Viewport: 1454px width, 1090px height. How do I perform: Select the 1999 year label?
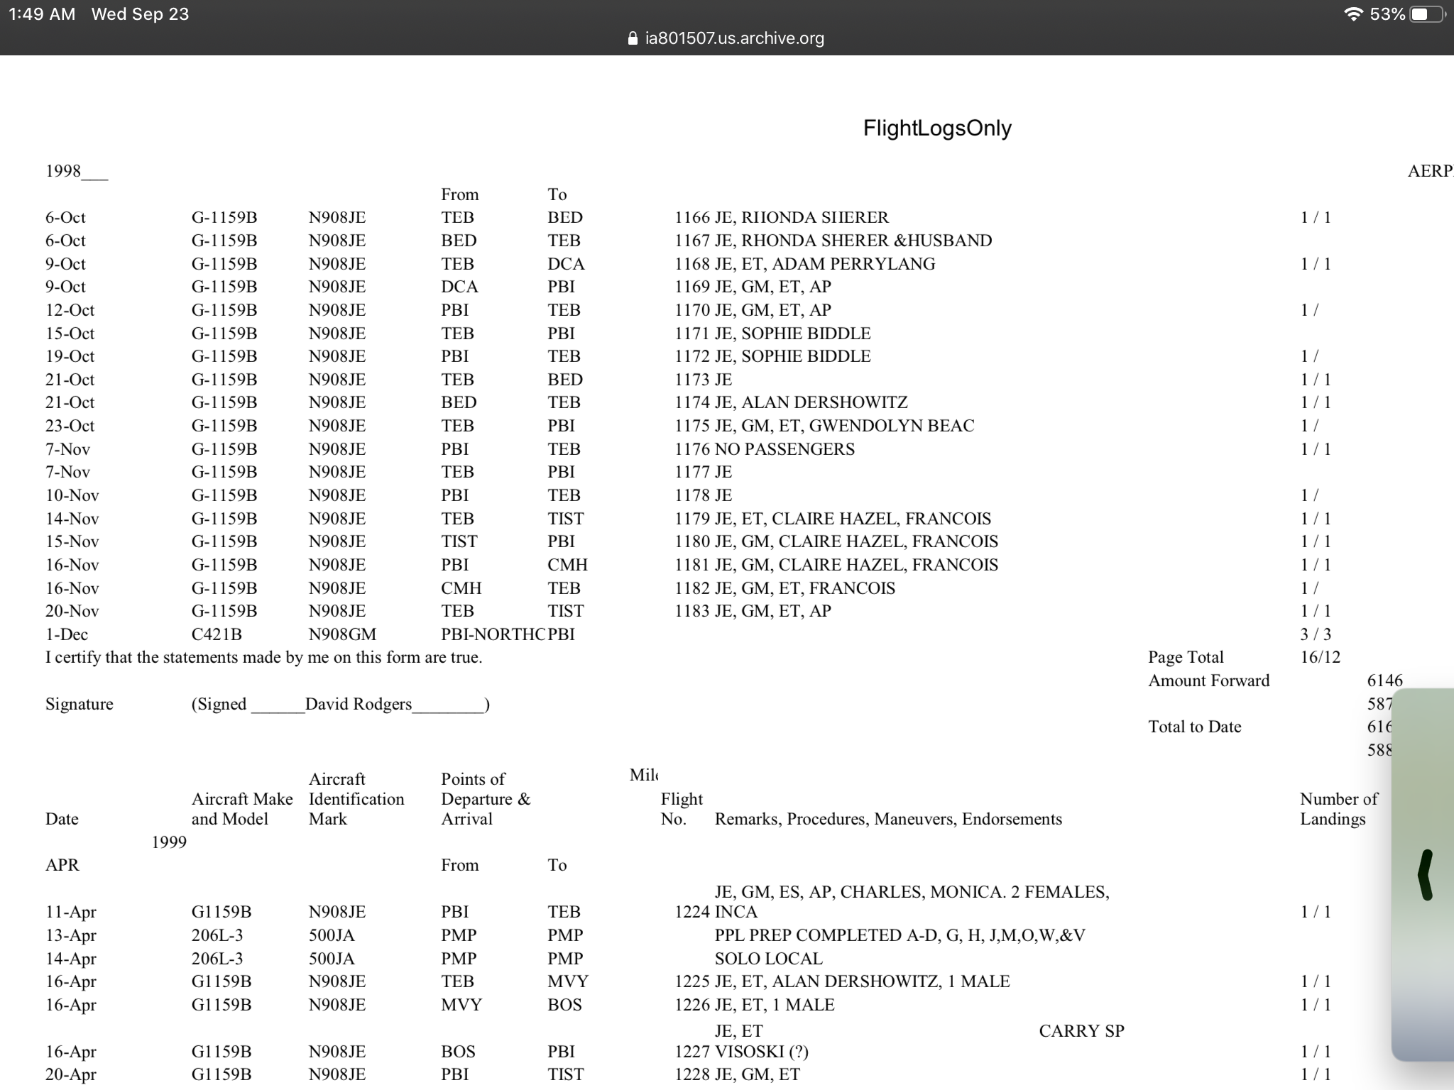169,842
